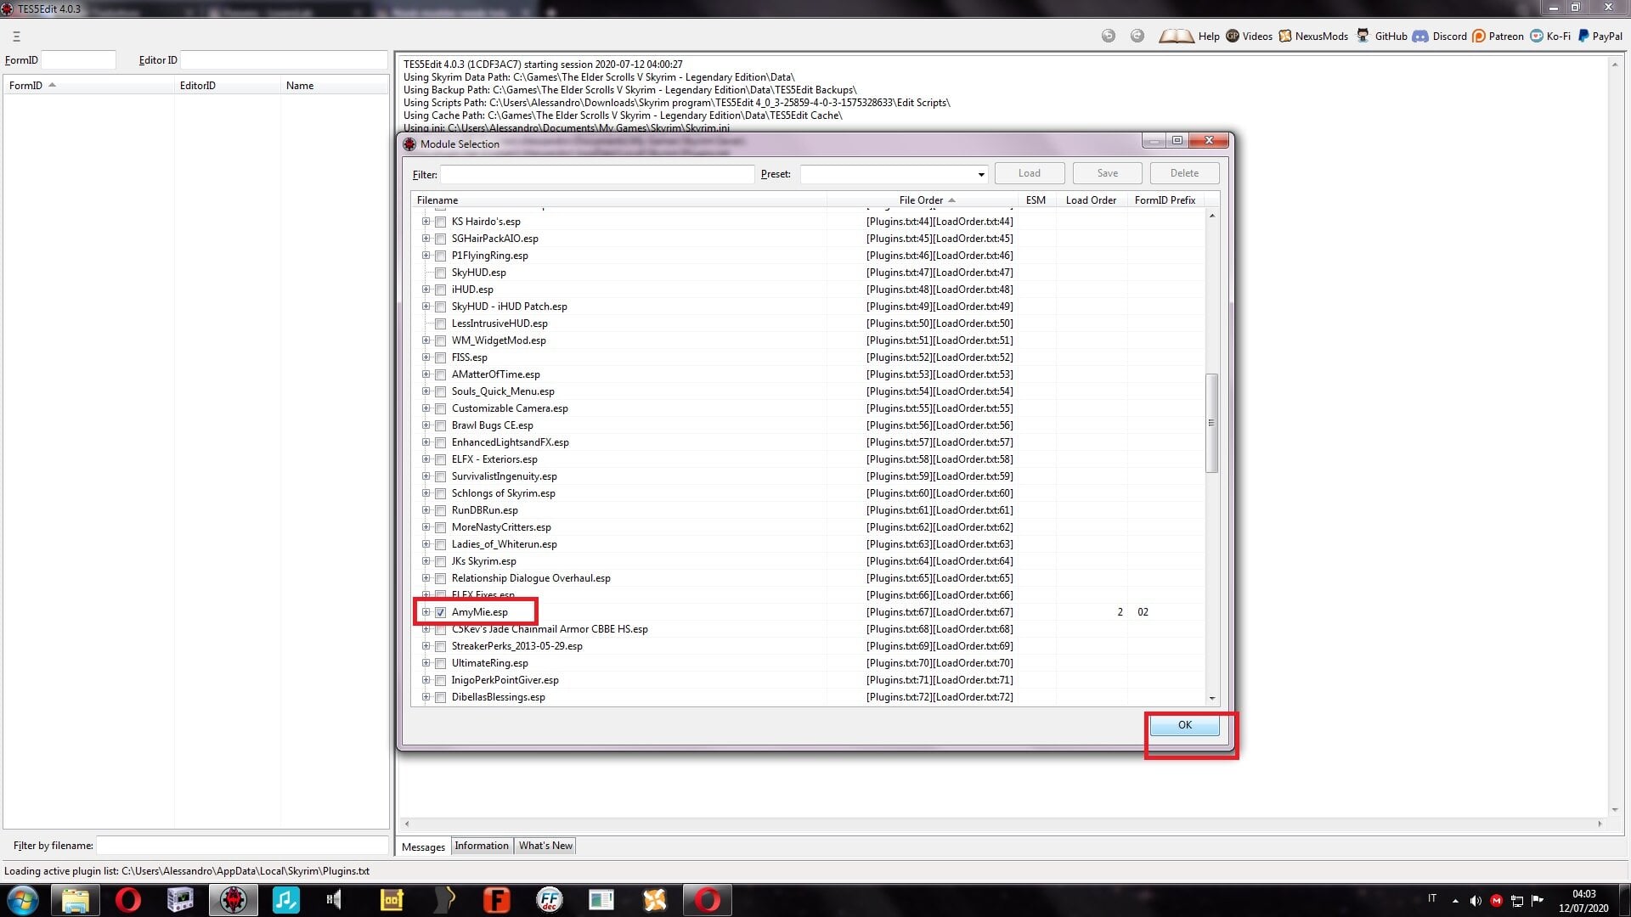Open the Action Center flag icon
Image resolution: width=1631 pixels, height=917 pixels.
pyautogui.click(x=1537, y=901)
